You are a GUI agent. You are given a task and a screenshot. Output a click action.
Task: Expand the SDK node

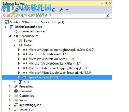tap(14, 82)
